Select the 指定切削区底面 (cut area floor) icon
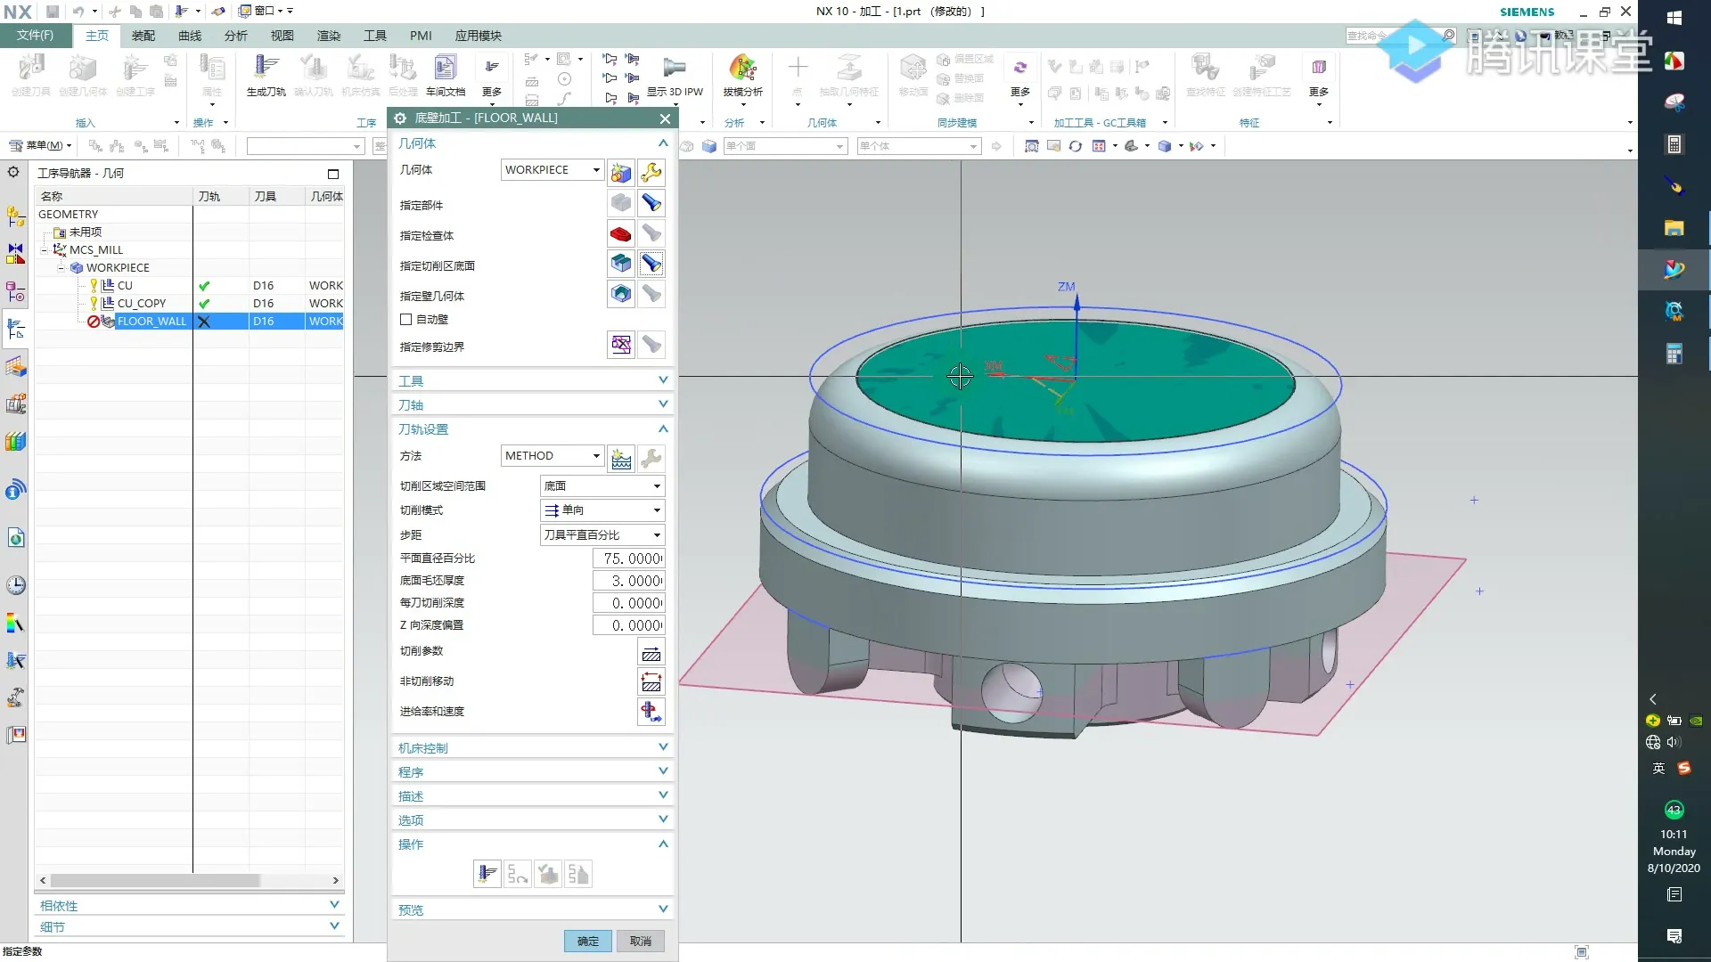 621,264
